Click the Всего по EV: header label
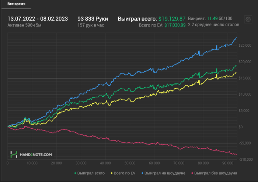Viewport: 258px width, 182px height. pyautogui.click(x=151, y=25)
